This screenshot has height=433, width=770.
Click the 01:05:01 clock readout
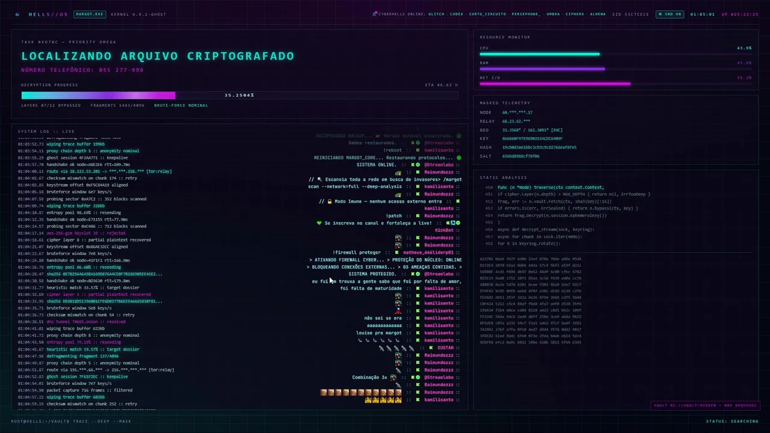[702, 14]
